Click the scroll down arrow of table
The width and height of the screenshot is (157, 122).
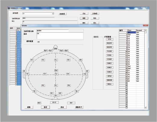click(146, 108)
